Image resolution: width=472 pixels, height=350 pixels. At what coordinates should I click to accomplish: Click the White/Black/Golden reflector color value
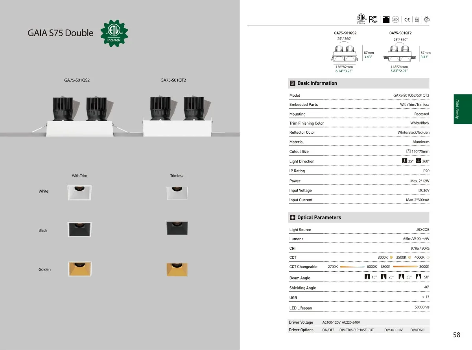[x=413, y=133]
